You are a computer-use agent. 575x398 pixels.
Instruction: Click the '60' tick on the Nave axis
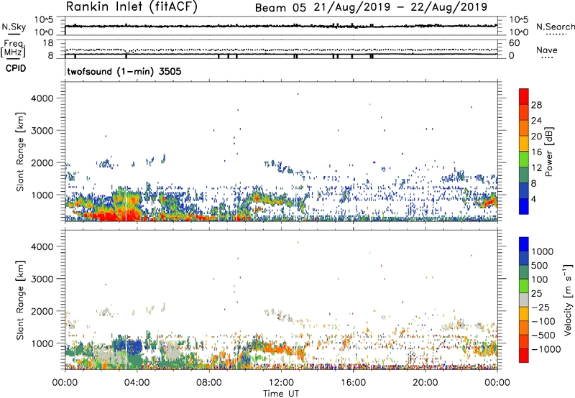click(514, 43)
